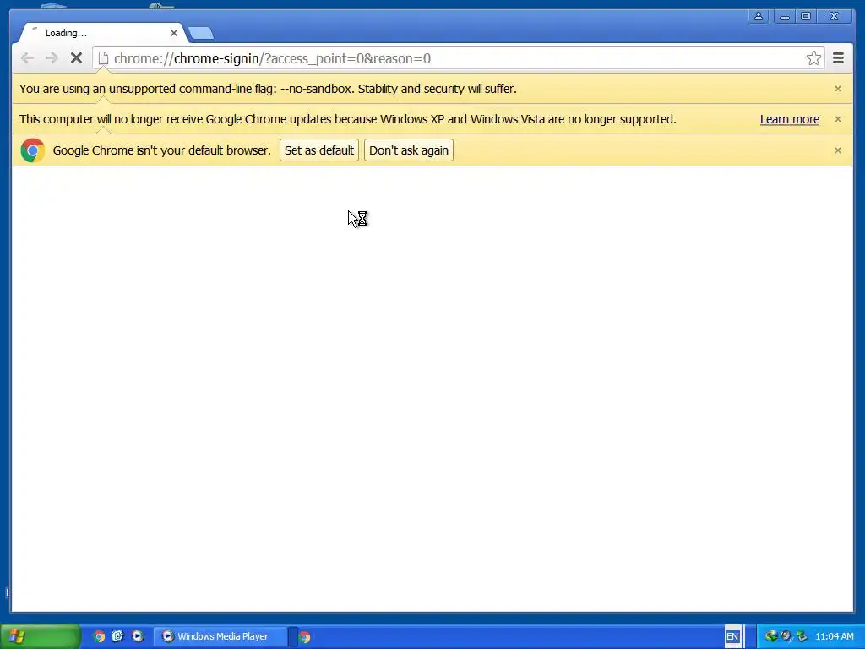Click the page icon in the address bar
This screenshot has height=649, width=865.
click(x=103, y=58)
